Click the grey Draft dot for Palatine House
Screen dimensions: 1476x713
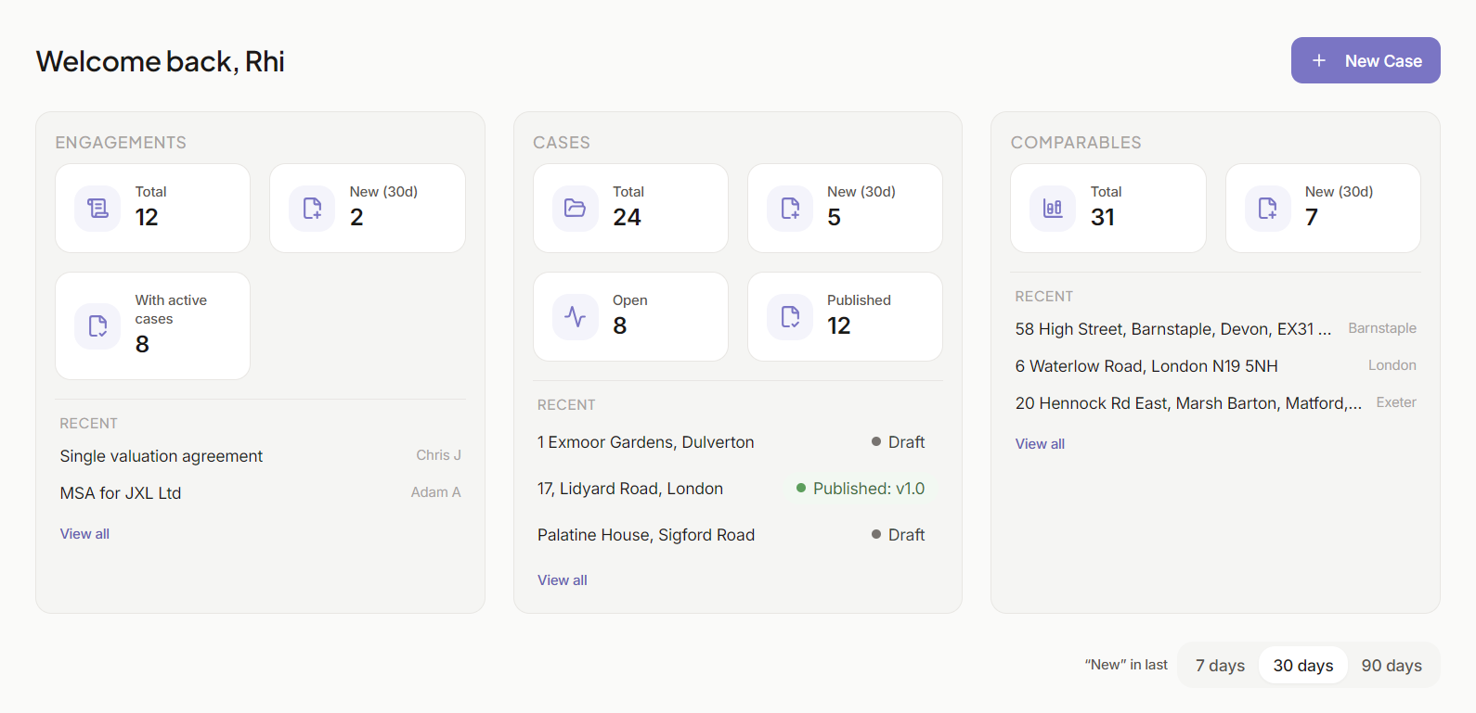tap(876, 534)
